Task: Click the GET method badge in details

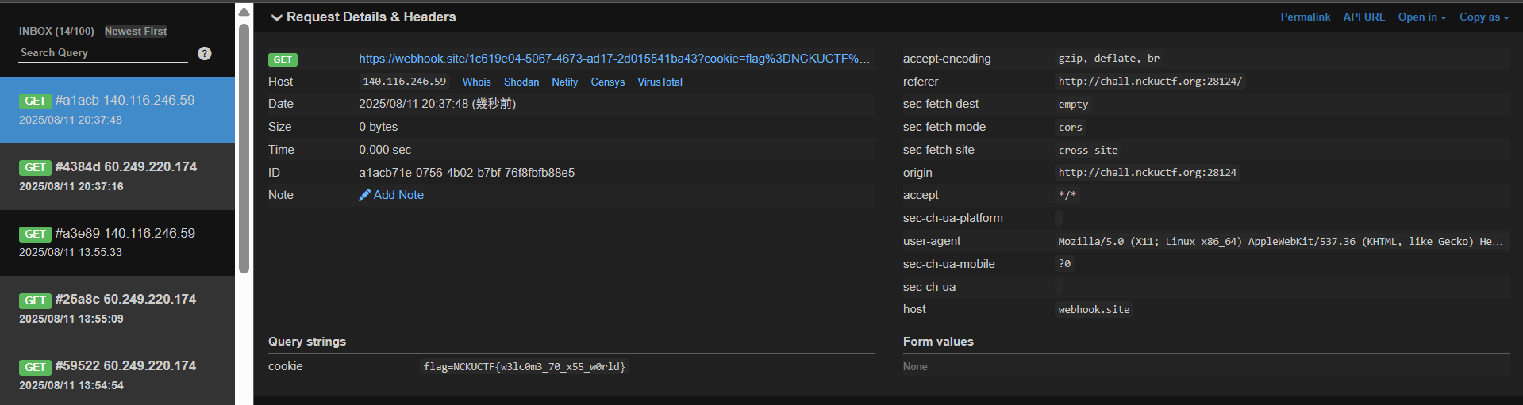Action: pos(283,59)
